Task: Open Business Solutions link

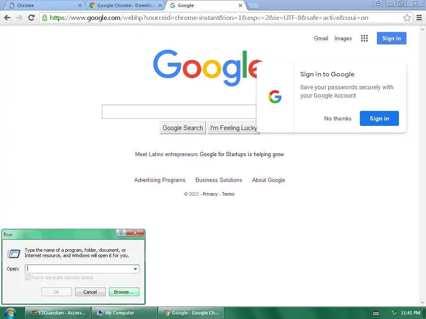Action: click(x=218, y=180)
